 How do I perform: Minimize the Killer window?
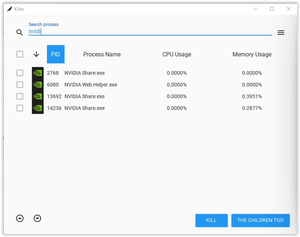(255, 9)
